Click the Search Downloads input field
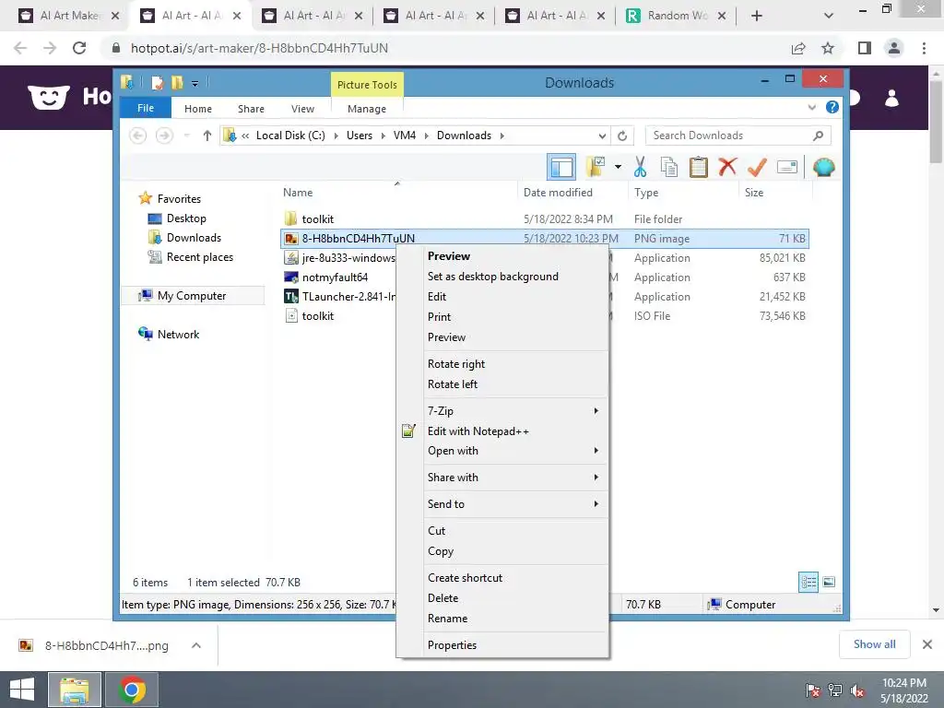Viewport: 944px width, 708px height. [737, 136]
